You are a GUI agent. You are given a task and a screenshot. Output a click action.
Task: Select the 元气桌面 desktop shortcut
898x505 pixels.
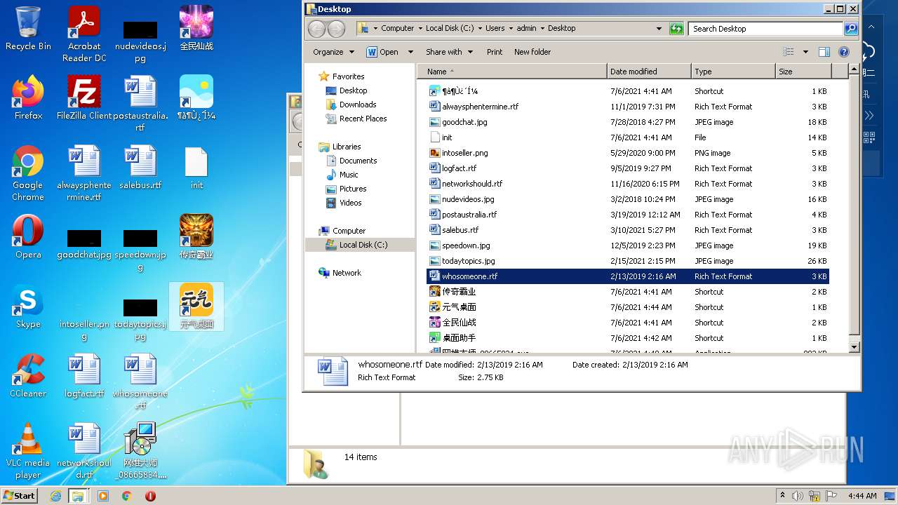point(196,307)
